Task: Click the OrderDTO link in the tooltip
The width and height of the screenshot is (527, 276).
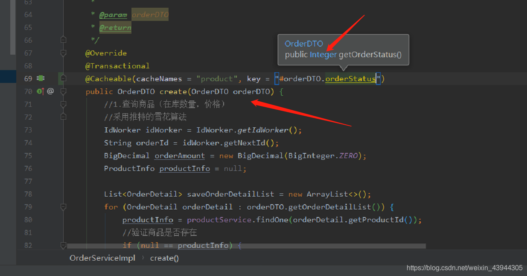Action: 304,44
